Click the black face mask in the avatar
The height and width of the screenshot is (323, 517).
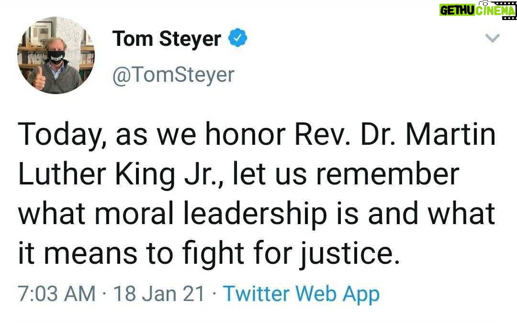[x=56, y=57]
